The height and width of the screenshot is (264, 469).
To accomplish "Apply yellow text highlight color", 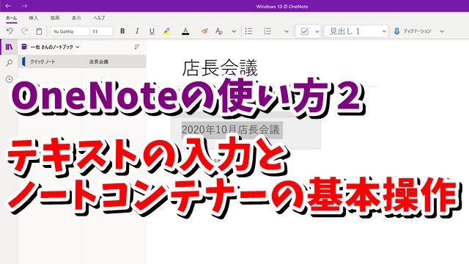I will (167, 31).
